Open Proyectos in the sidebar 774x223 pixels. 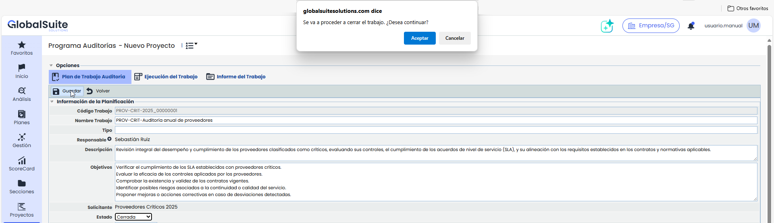click(x=22, y=207)
